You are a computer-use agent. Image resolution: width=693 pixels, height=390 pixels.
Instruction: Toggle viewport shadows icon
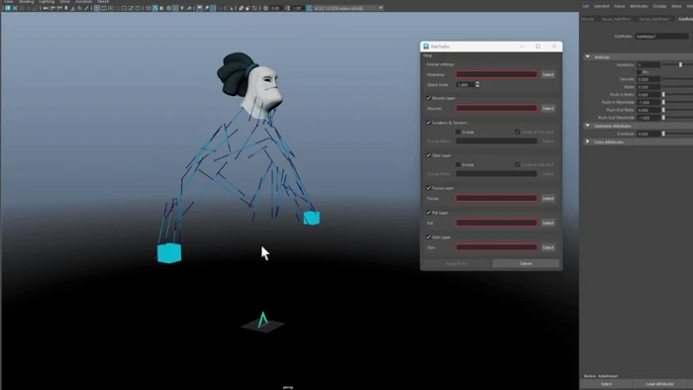pyautogui.click(x=189, y=8)
